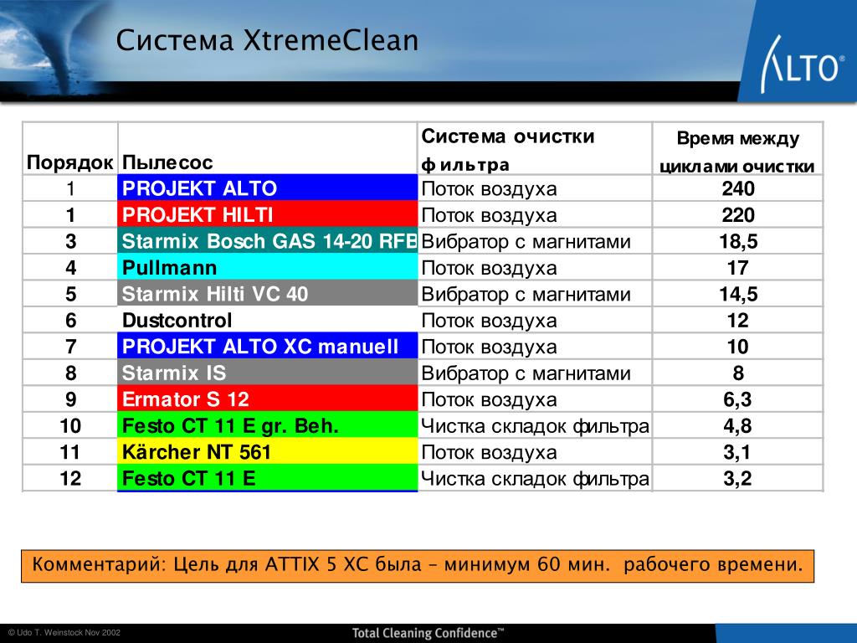The height and width of the screenshot is (643, 857).
Task: Click the value '240' in the time column
Action: pos(738,188)
